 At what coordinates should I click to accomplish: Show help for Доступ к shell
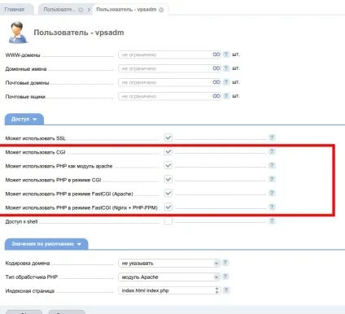coord(272,221)
